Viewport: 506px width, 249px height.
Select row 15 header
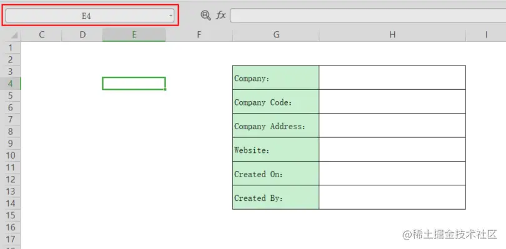(x=11, y=215)
